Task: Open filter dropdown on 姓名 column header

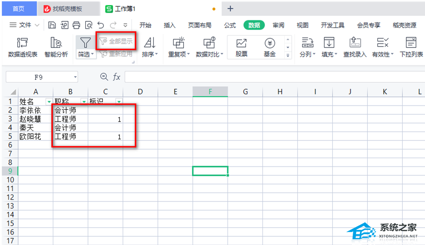Action: pyautogui.click(x=49, y=101)
